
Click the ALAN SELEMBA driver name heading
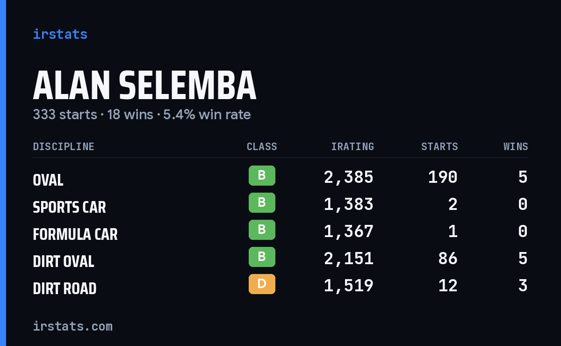[144, 86]
